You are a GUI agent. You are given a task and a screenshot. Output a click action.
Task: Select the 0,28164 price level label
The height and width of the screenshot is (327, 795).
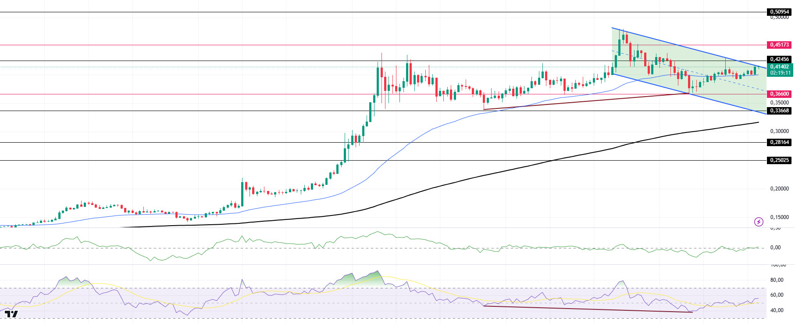click(780, 142)
